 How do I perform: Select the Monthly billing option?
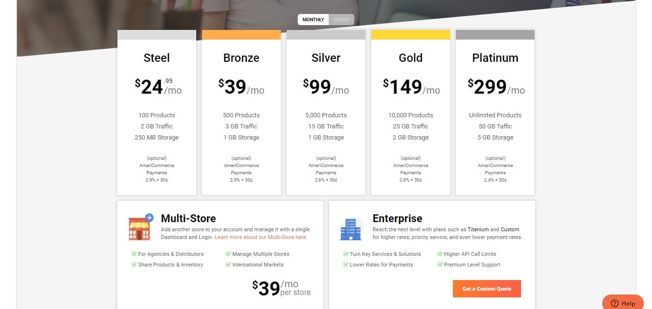pyautogui.click(x=313, y=20)
